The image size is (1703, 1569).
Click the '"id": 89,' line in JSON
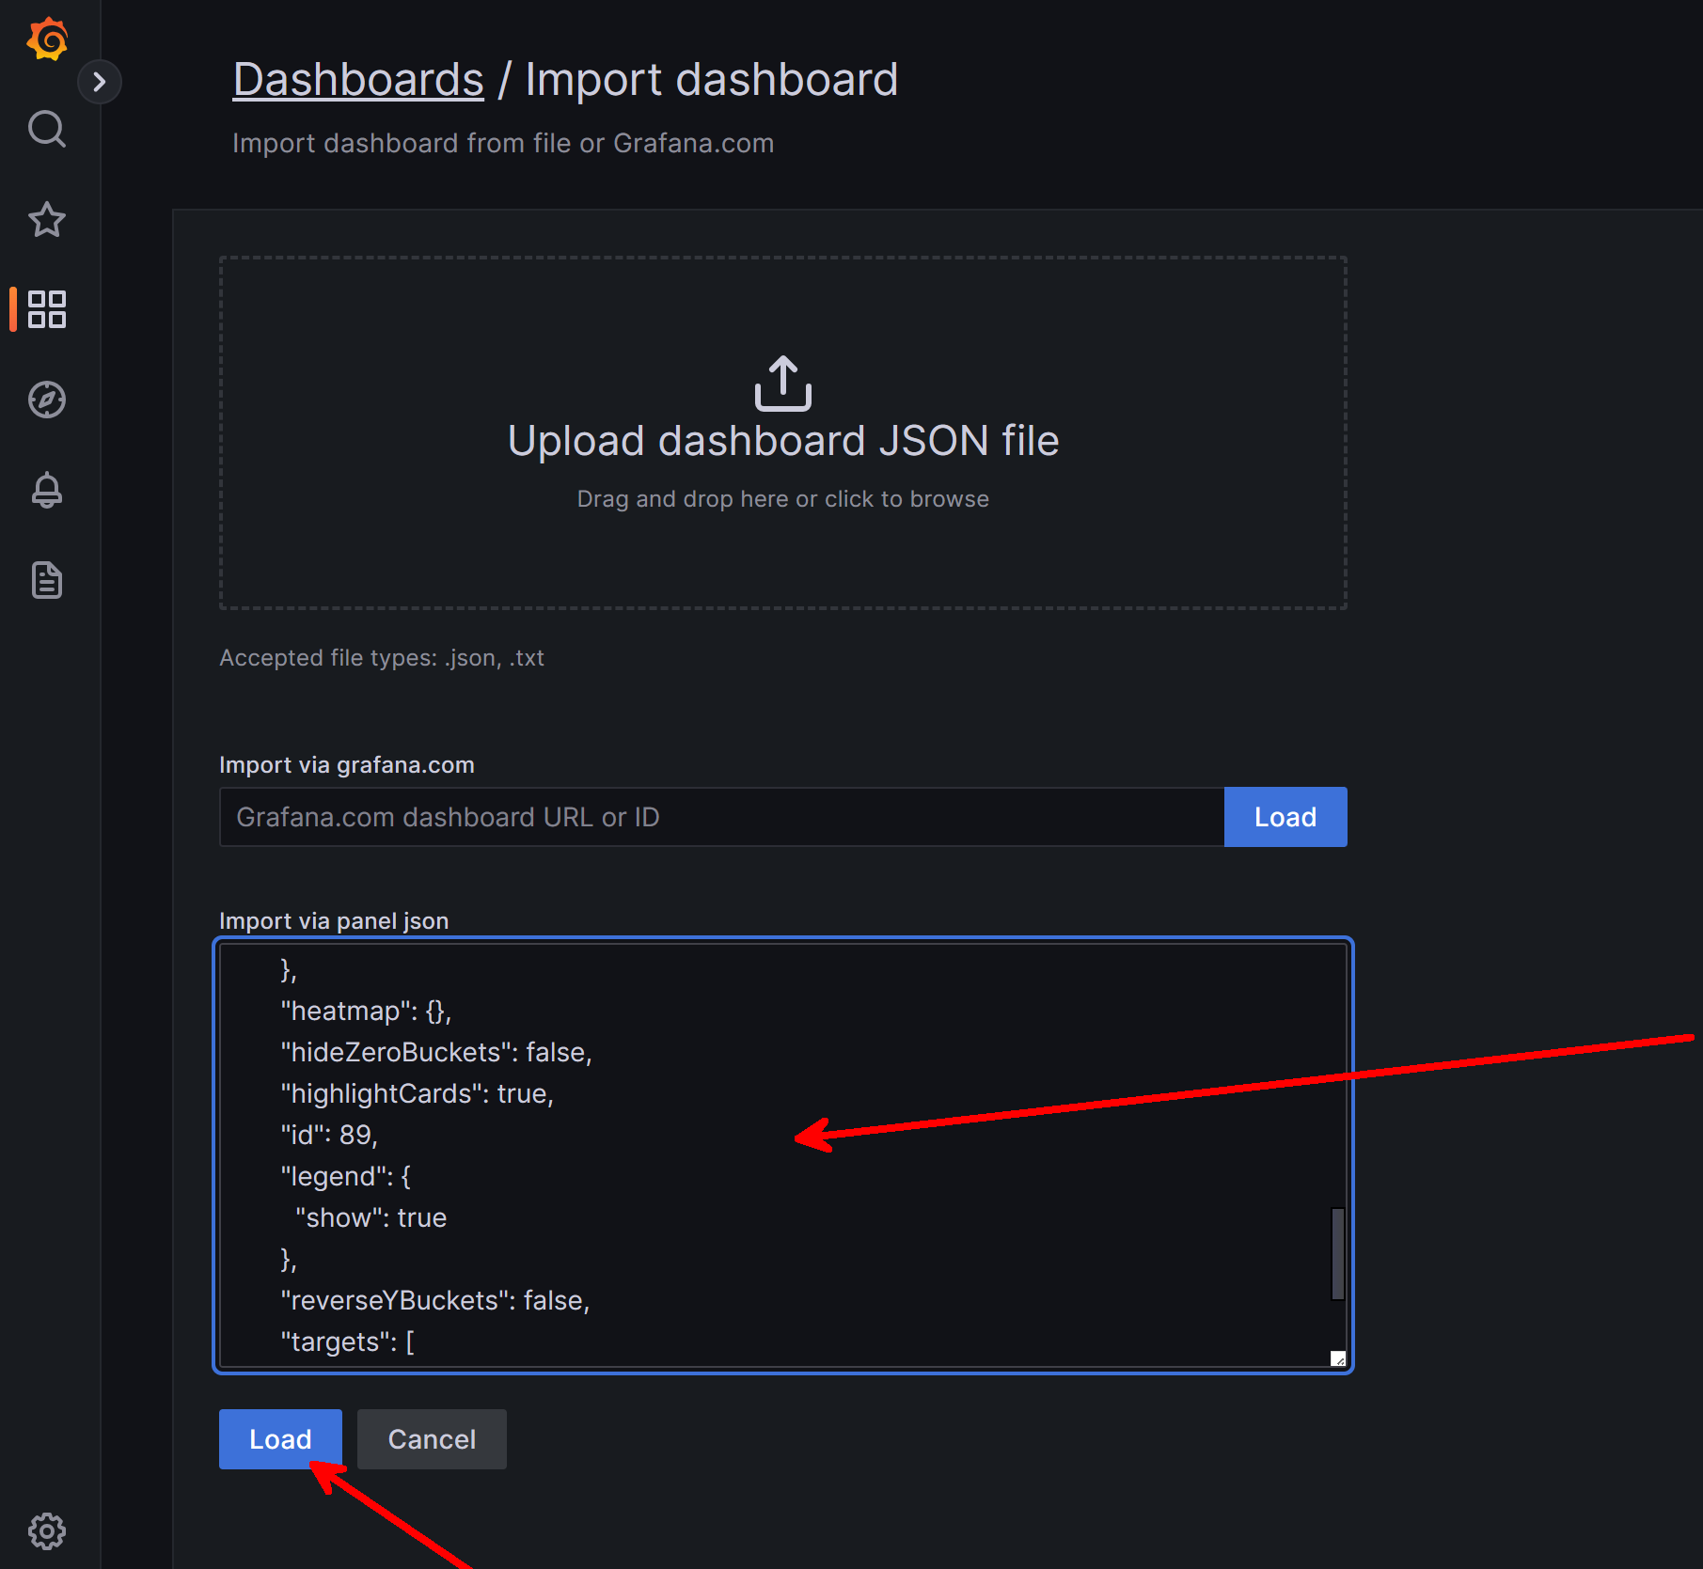tap(329, 1135)
